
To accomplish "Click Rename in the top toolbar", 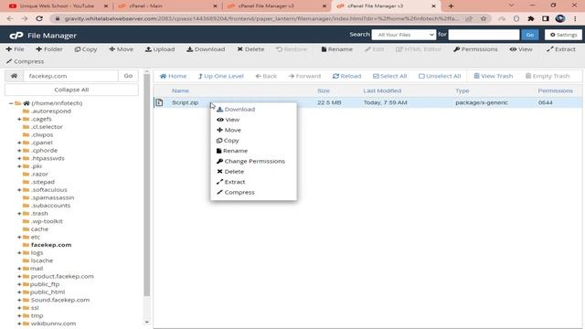I will tap(337, 49).
